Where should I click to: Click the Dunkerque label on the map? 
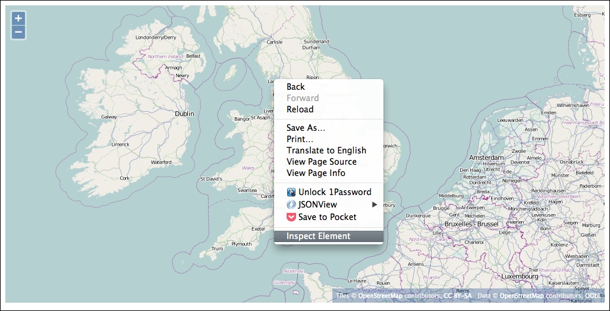pyautogui.click(x=418, y=216)
